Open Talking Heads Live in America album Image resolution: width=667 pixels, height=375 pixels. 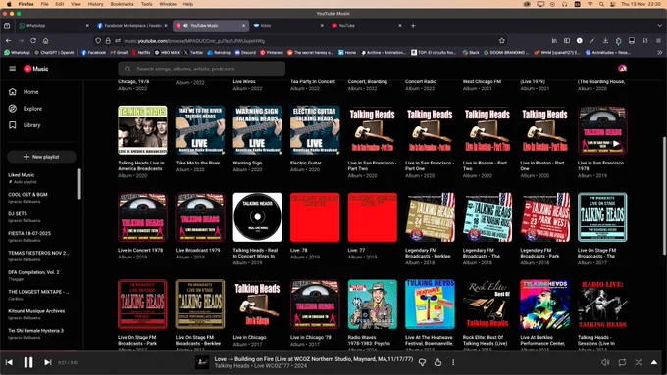click(142, 130)
